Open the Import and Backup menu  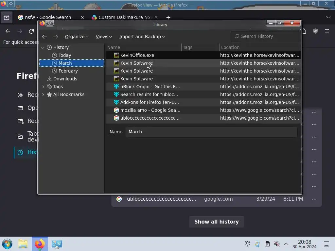point(142,37)
